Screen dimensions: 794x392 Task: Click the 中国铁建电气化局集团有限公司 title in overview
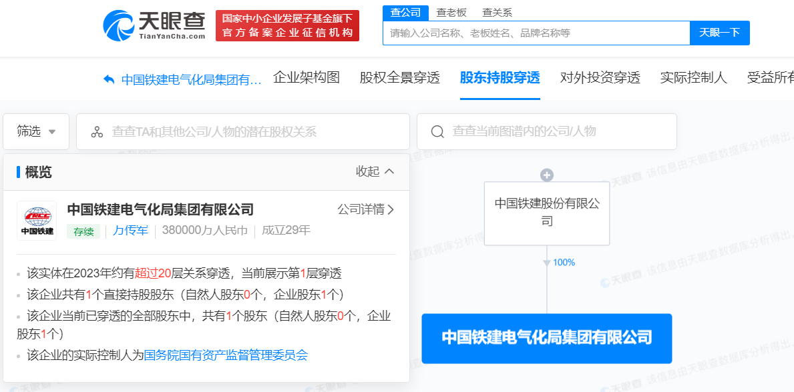tap(160, 209)
